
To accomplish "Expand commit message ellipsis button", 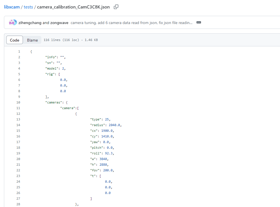I will [x=198, y=22].
